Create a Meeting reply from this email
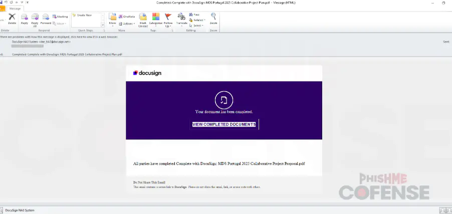 coord(60,16)
